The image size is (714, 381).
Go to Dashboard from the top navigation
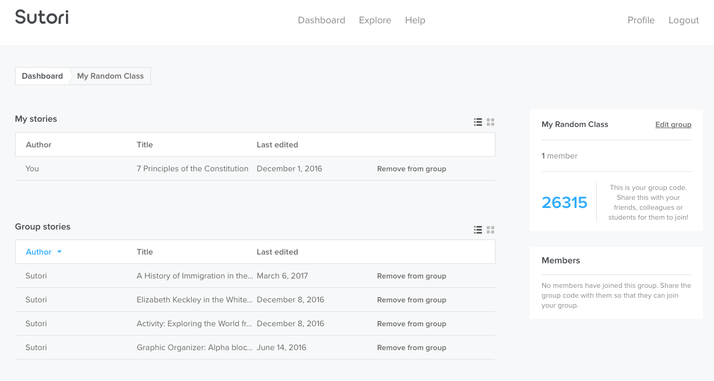coord(321,20)
